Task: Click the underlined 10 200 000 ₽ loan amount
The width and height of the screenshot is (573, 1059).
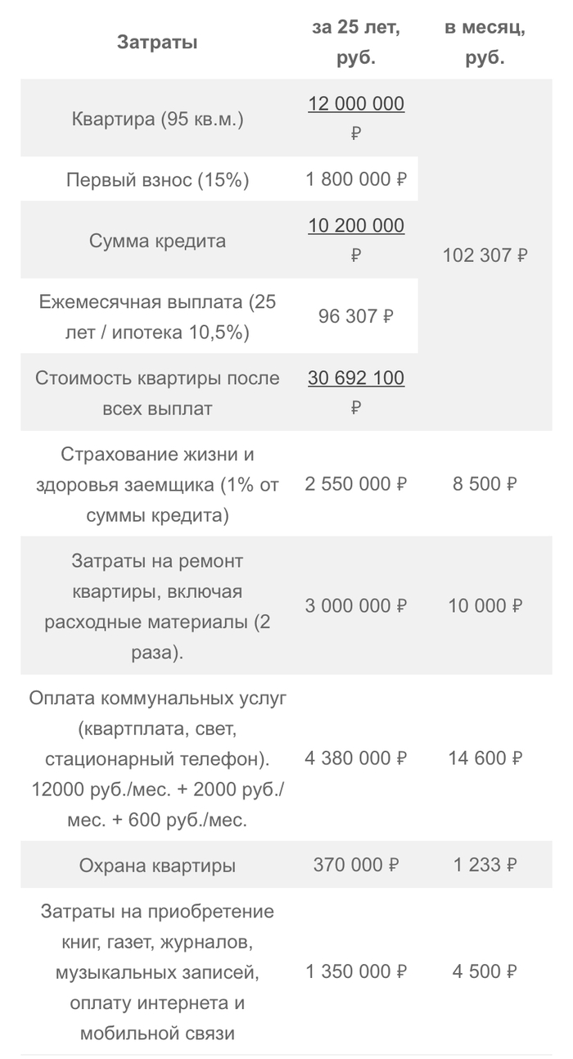Action: pos(356,225)
